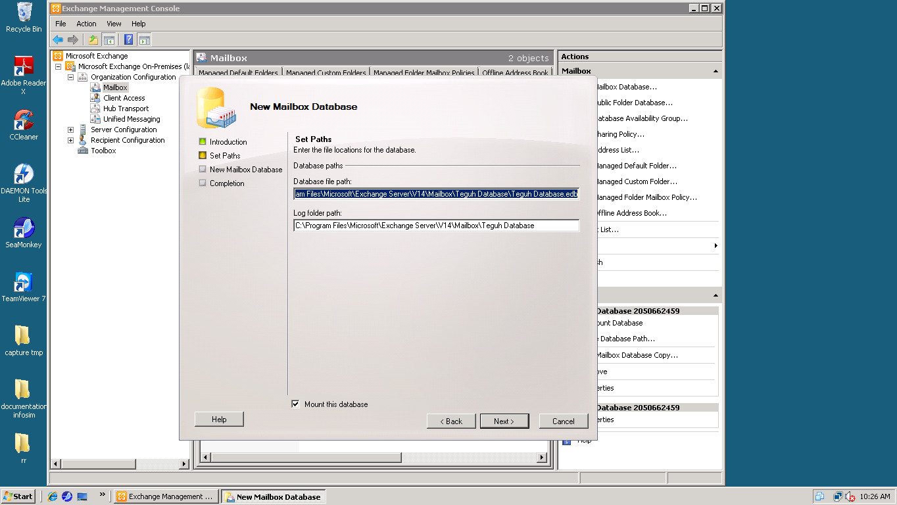Switch to Managed Folder Mailbox Policies tab
Image resolution: width=897 pixels, height=505 pixels.
pos(424,73)
